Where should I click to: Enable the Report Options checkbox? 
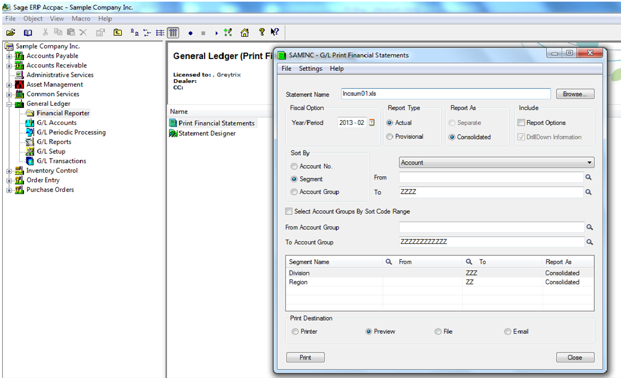coord(521,123)
